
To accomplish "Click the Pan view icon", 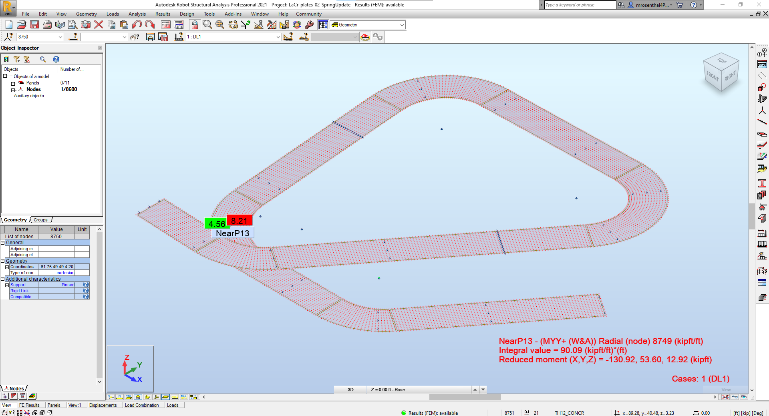I will pos(219,24).
